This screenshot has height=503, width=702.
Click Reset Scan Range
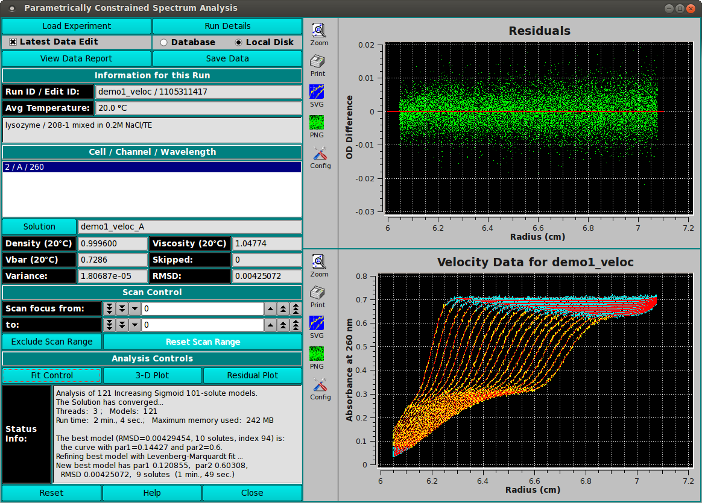[x=203, y=342]
